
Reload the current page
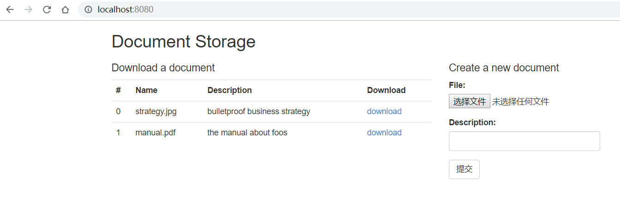coord(47,10)
